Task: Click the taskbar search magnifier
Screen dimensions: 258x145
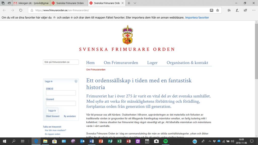Action: (14, 141)
